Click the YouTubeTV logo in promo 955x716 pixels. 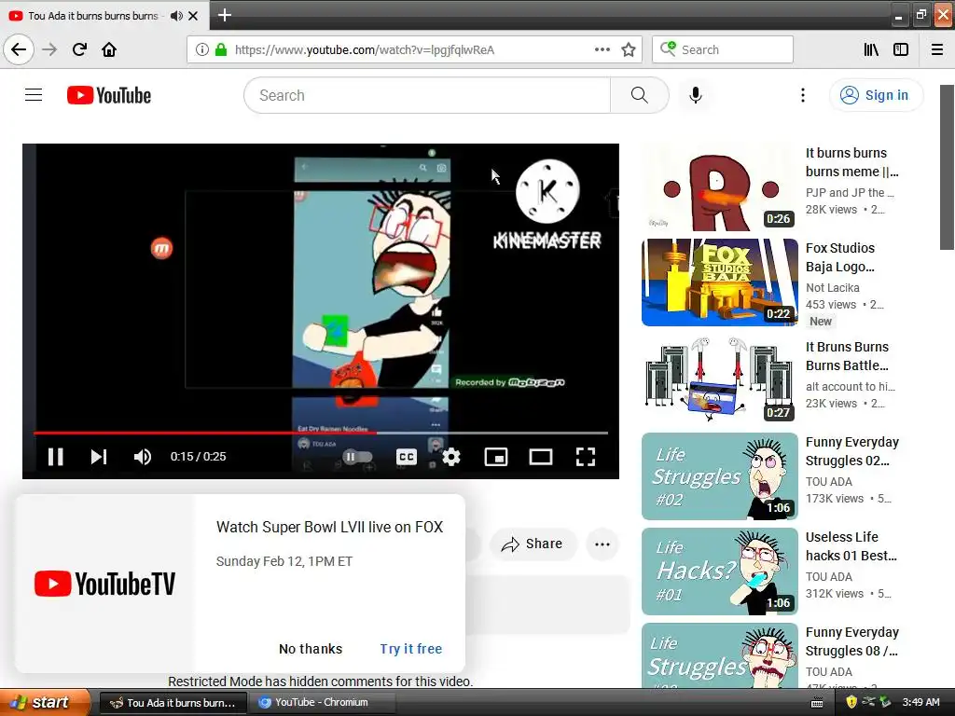pos(104,584)
